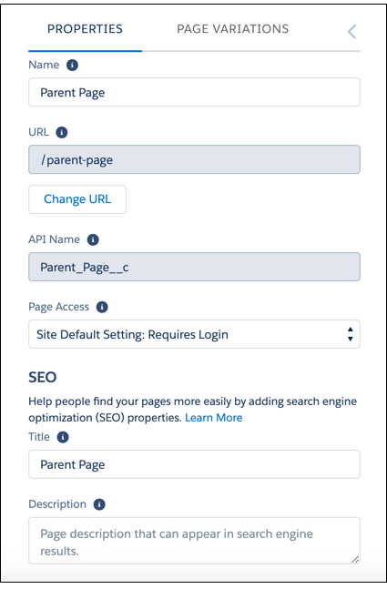Click the API Name field Parent_Page__c

(194, 267)
